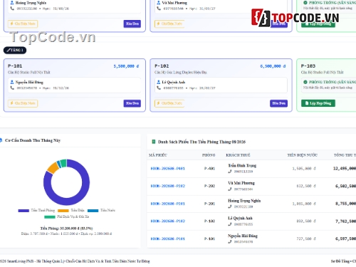356x267 pixels.
Task: Click TIỀN ĐIỆN NƯỚC column header
Action: pos(302,155)
